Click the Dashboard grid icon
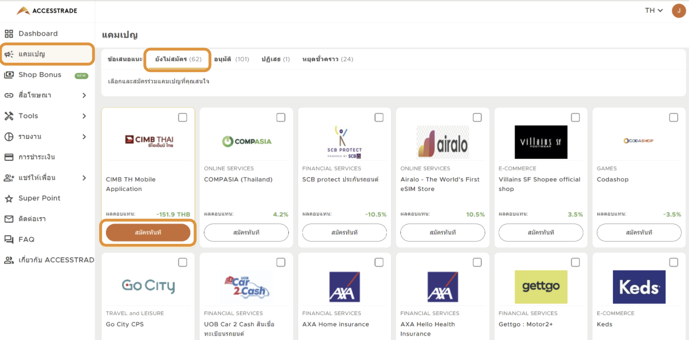This screenshot has height=340, width=689. coord(9,34)
